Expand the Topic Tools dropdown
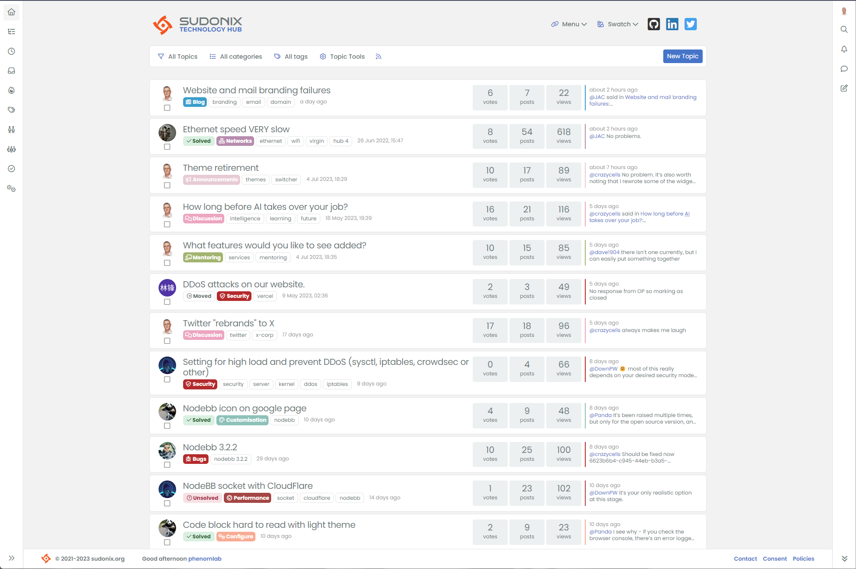The width and height of the screenshot is (856, 569). [x=342, y=56]
